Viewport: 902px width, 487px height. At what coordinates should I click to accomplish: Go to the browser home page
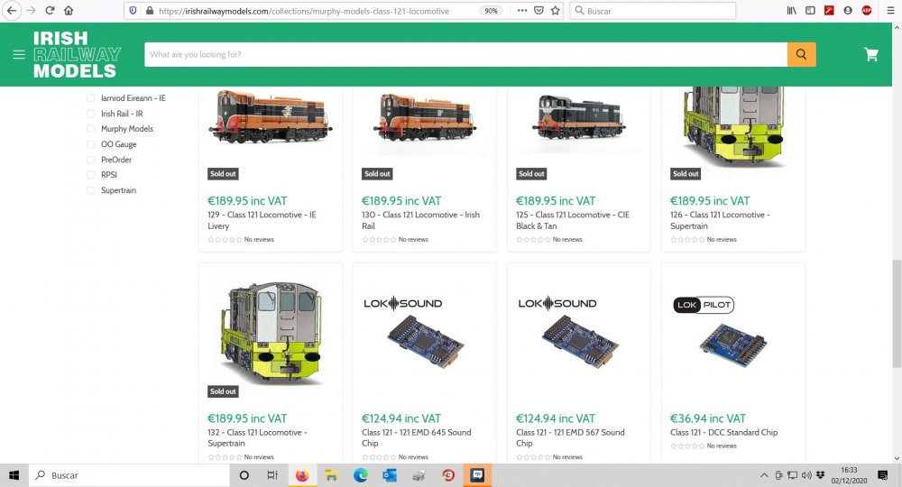click(x=69, y=11)
